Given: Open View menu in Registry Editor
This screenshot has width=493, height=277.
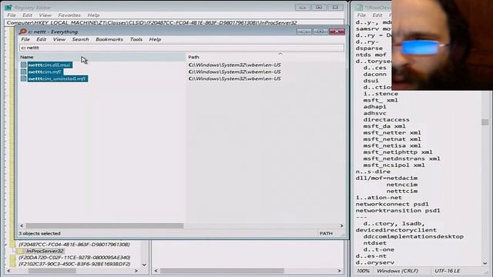Looking at the screenshot, I should pyautogui.click(x=45, y=15).
